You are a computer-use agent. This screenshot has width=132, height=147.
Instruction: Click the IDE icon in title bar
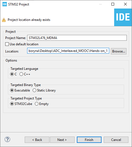coord(5,4)
